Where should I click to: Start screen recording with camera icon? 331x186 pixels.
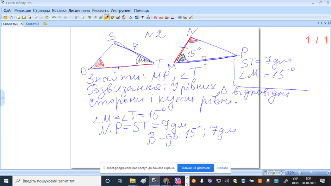(185, 18)
